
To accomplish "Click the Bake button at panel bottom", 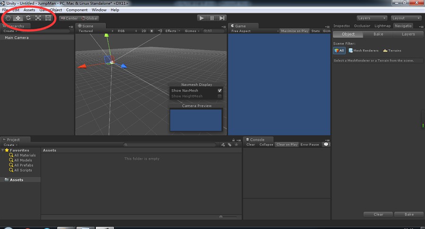I will [x=409, y=214].
